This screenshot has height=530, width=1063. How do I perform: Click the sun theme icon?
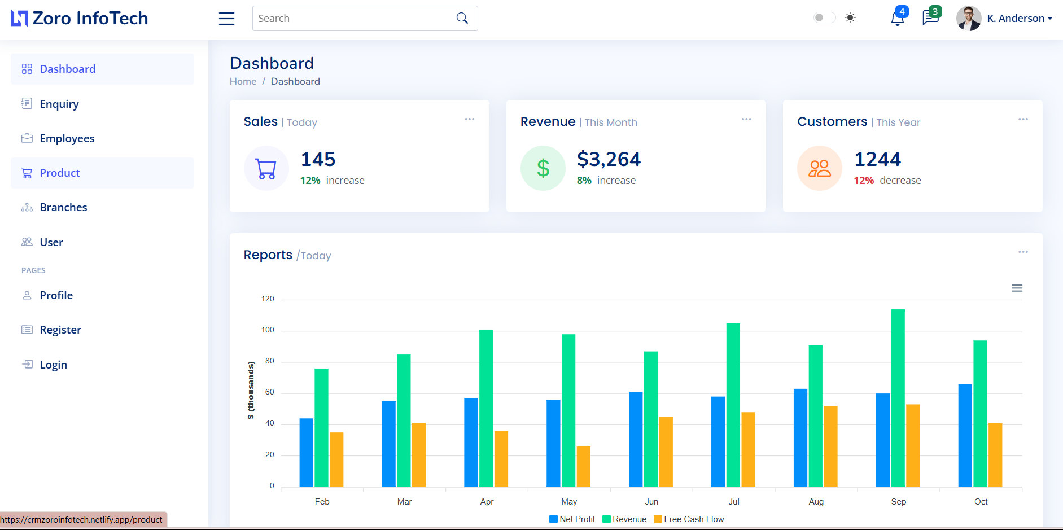point(850,17)
